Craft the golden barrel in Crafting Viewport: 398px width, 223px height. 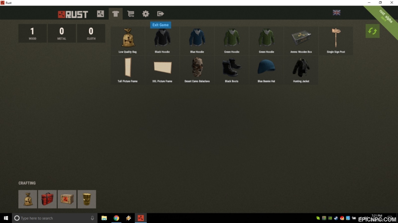point(87,199)
